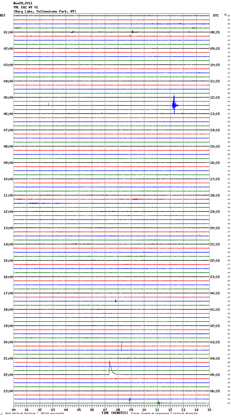Select the 09:00 MST time label
Image resolution: width=231 pixels, height=417 pixels.
coord(8,163)
